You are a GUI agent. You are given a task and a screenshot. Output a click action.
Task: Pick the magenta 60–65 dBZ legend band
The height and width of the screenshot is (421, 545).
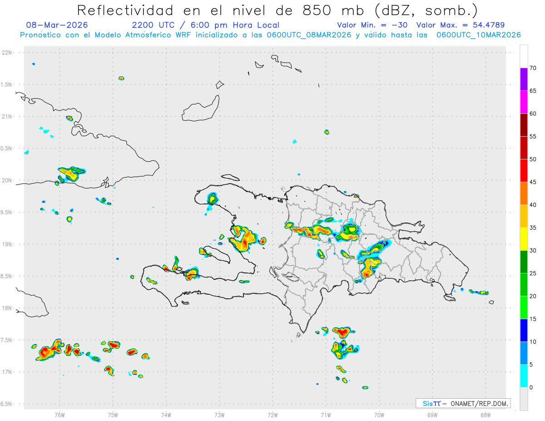coord(524,102)
